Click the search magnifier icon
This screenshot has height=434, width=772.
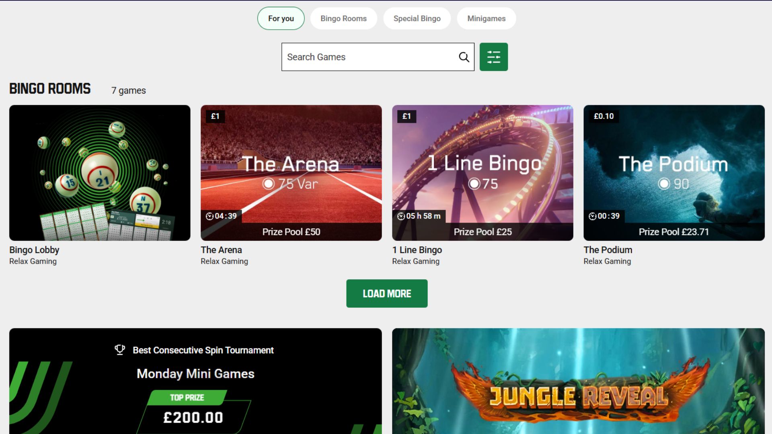464,57
